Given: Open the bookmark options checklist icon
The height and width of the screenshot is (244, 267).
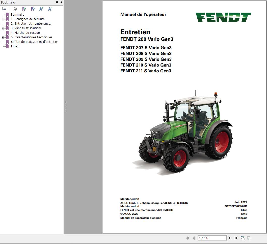Looking at the screenshot, I should point(4,9).
